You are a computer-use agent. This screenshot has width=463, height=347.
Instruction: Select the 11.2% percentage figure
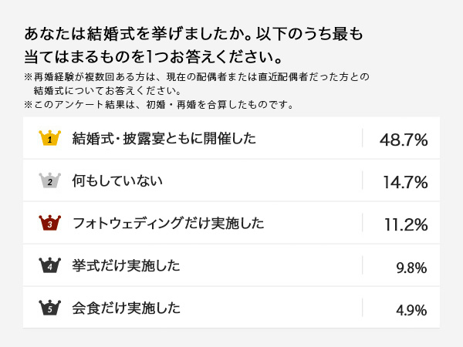click(405, 224)
